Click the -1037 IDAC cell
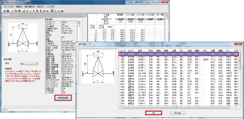 pos(140,21)
